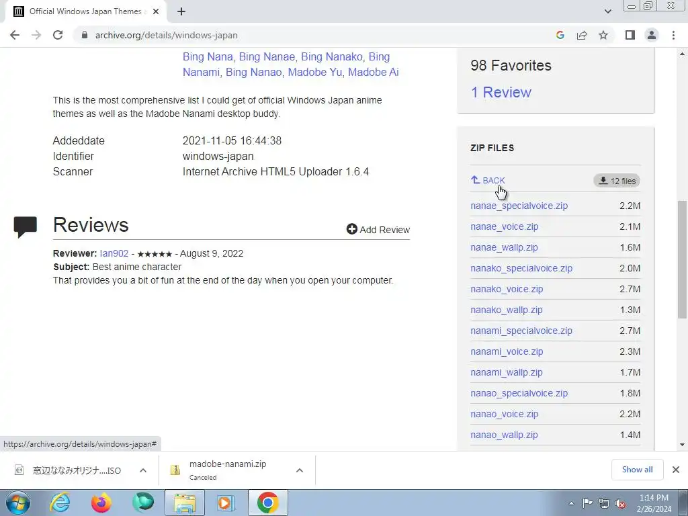The width and height of the screenshot is (688, 516).
Task: Open Bing Nanako subject link
Action: coord(332,56)
